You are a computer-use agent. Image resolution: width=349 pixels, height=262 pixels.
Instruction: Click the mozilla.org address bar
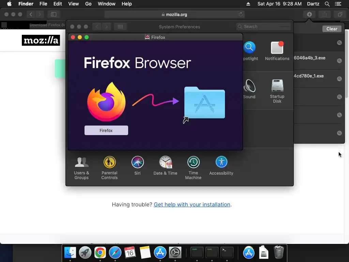(x=174, y=14)
